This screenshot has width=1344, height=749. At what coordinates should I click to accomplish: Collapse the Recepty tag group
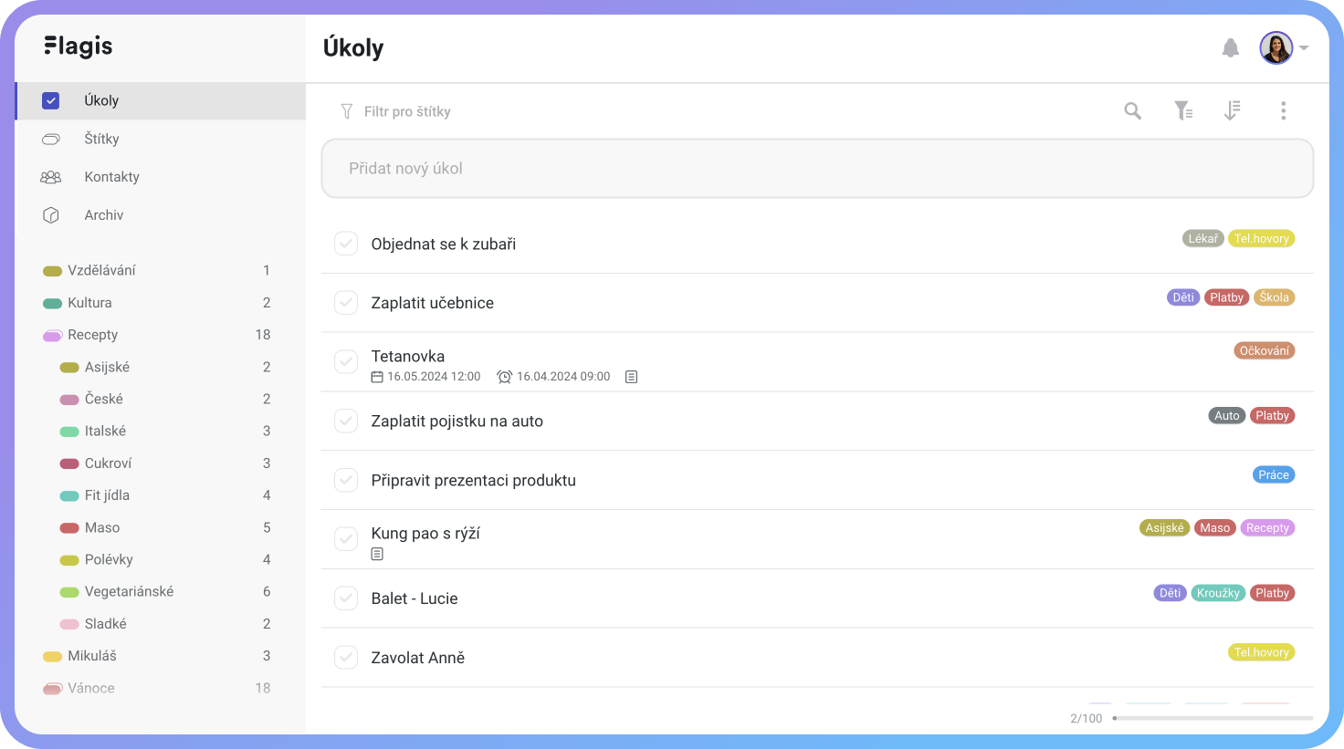pyautogui.click(x=52, y=336)
